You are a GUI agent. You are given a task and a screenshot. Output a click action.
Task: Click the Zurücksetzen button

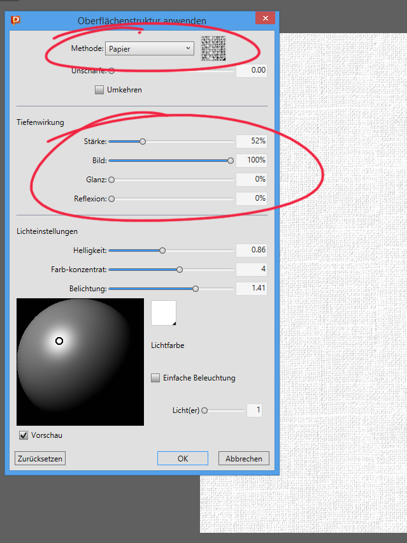[40, 458]
